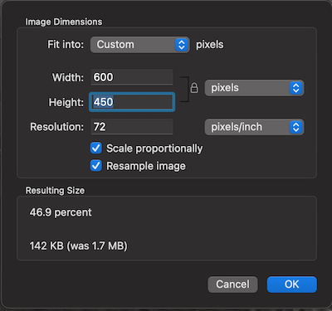Confirm resize with the OK button

(x=292, y=284)
